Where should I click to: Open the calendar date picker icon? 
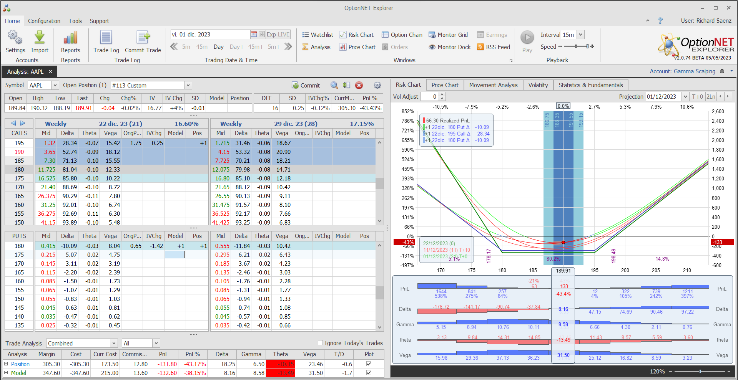coord(254,35)
